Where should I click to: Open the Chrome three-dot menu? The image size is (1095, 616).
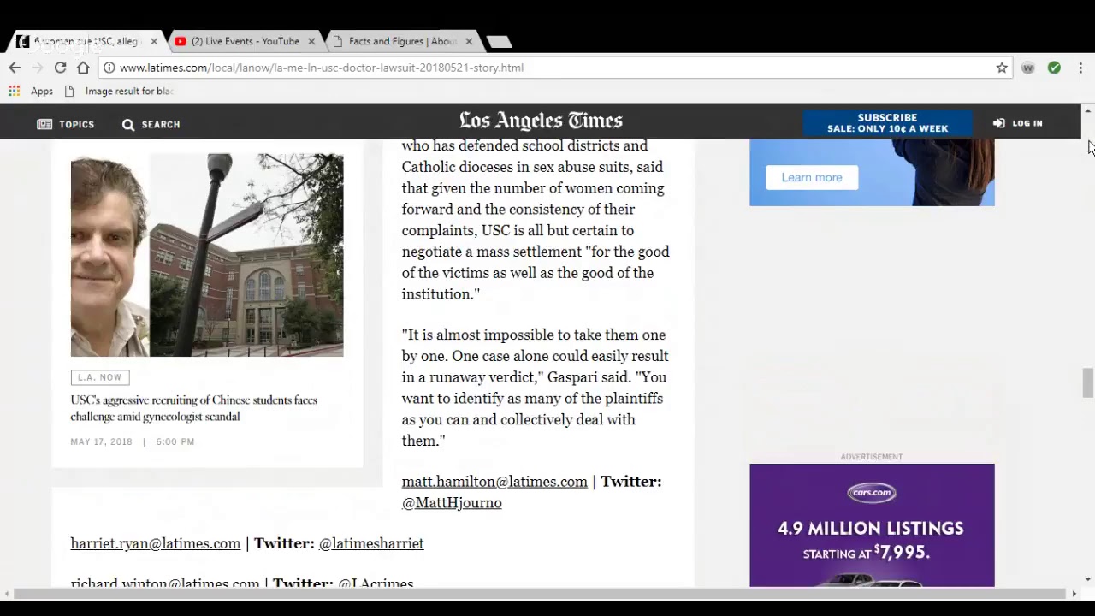pos(1080,68)
